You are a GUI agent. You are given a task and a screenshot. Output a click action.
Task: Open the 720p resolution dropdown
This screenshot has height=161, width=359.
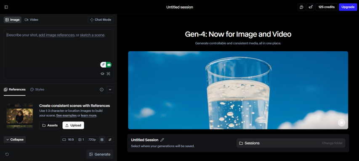92,140
